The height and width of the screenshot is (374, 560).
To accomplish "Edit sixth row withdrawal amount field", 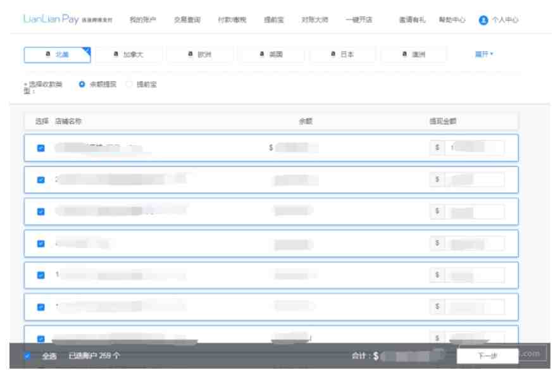I will click(x=475, y=306).
